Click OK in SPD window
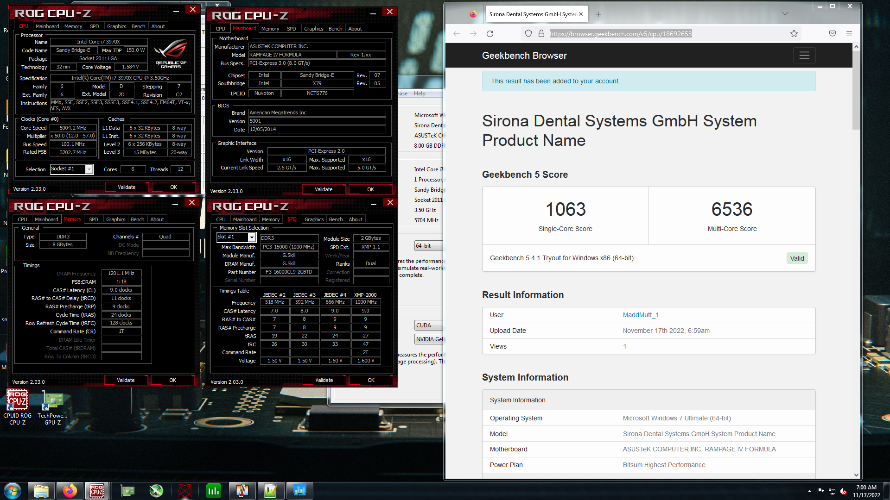The height and width of the screenshot is (500, 890). [x=371, y=380]
